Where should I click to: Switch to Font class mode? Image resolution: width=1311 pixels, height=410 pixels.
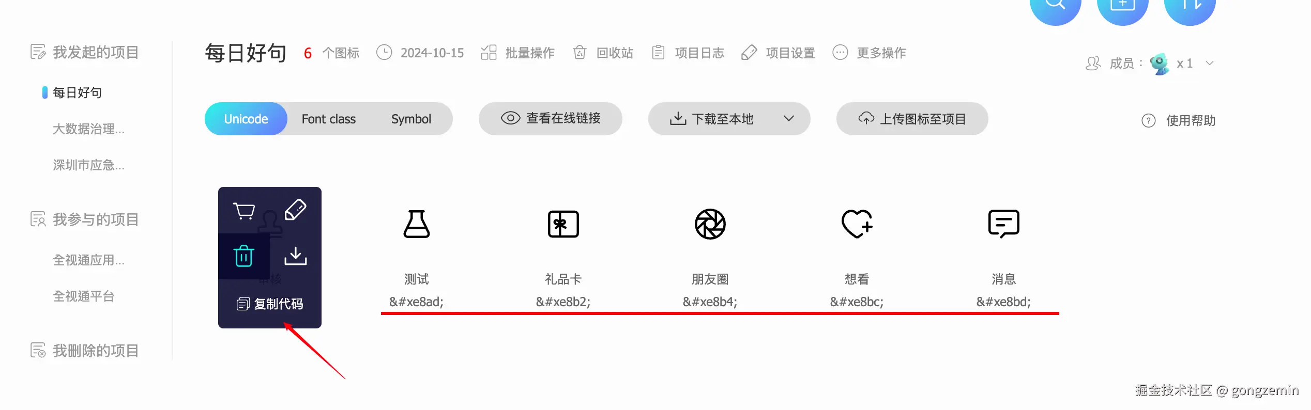[x=329, y=119]
